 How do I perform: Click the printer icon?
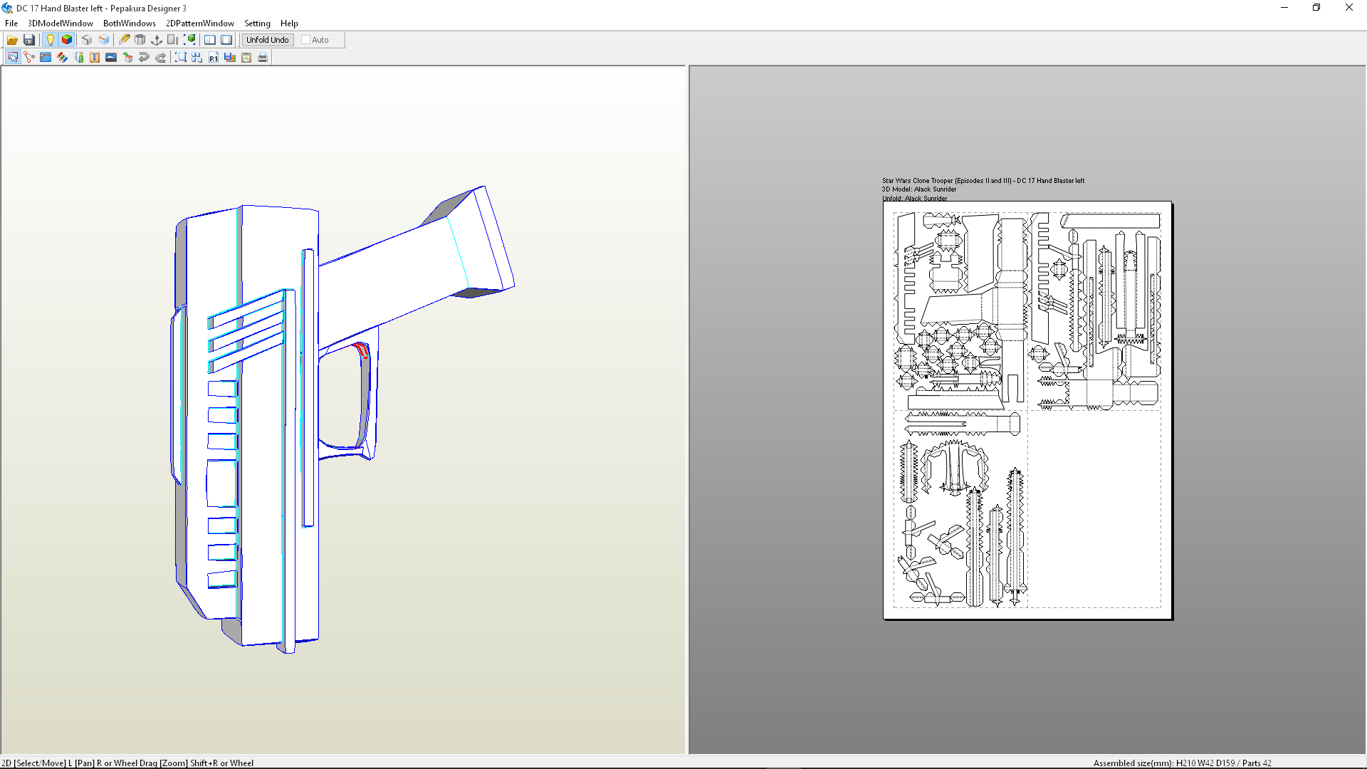[x=263, y=58]
